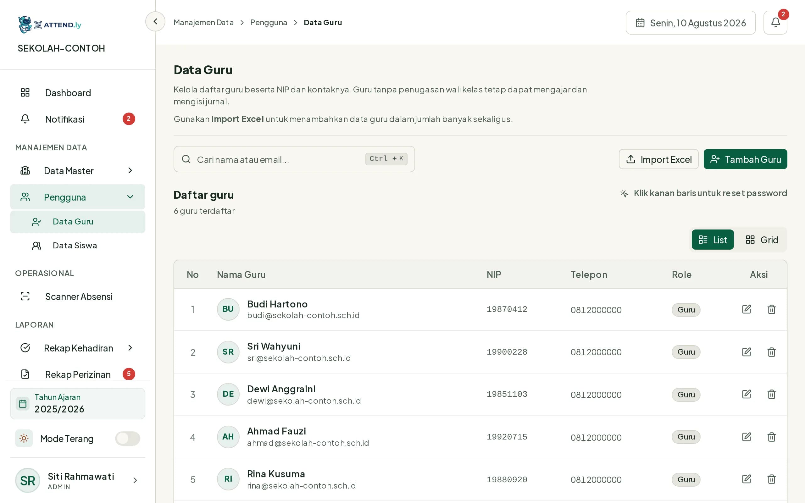
Task: Delete Budi Hartono's record
Action: [x=771, y=309]
